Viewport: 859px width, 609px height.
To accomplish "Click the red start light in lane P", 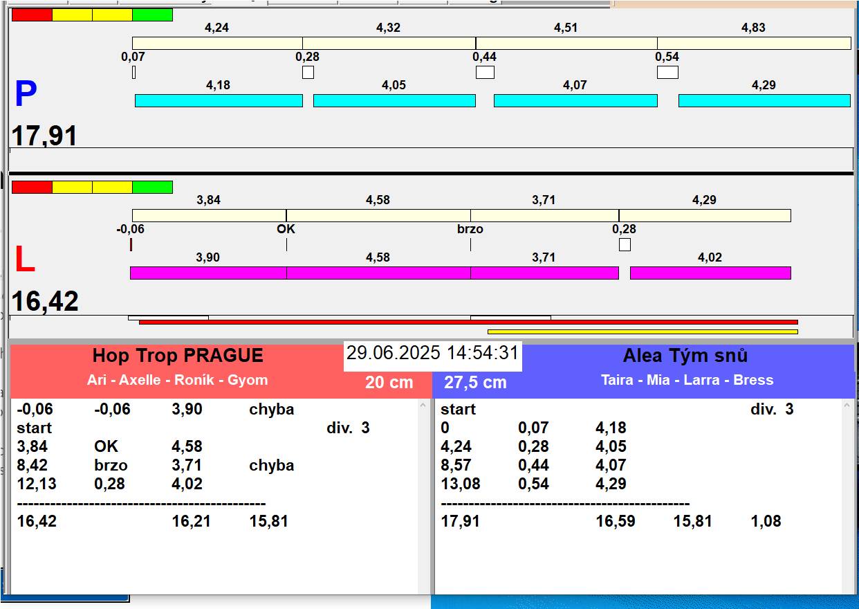I will coord(32,15).
